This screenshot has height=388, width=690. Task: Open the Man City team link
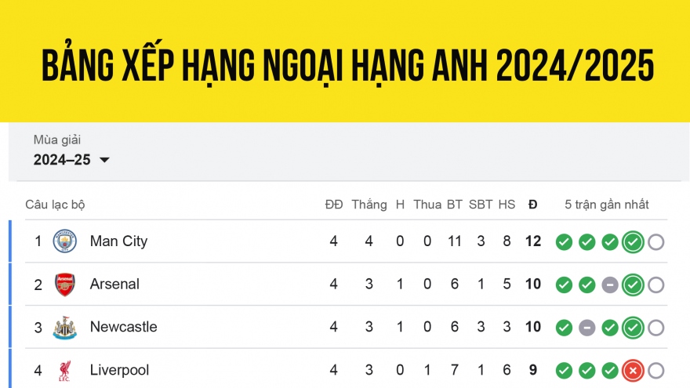pos(118,241)
